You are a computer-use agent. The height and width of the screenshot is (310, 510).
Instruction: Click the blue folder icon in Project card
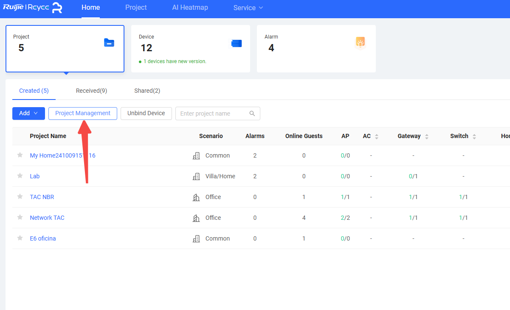pyautogui.click(x=109, y=43)
